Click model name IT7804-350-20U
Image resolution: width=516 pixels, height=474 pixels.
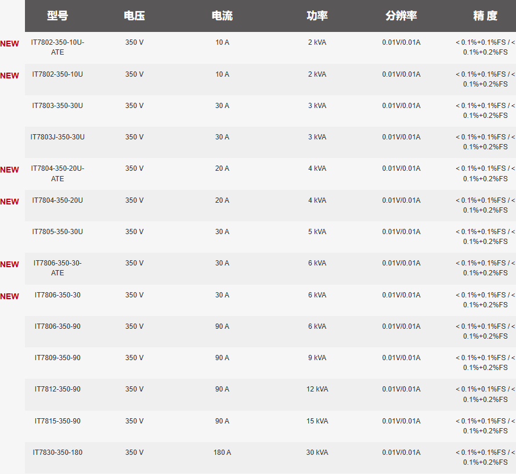[x=57, y=200]
